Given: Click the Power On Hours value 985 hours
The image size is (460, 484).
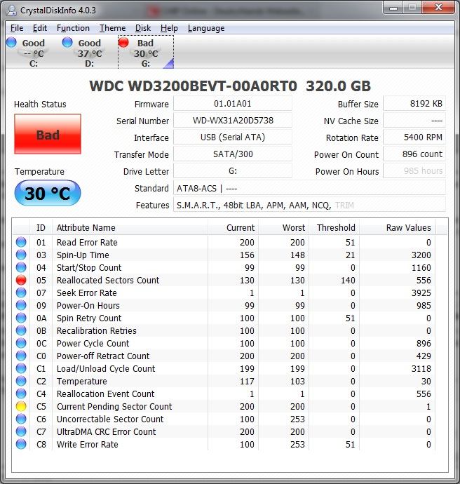Looking at the screenshot, I should coord(414,170).
